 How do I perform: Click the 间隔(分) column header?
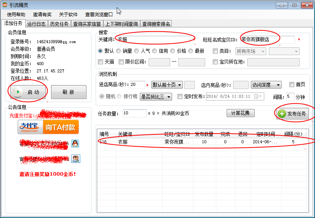pos(293,134)
